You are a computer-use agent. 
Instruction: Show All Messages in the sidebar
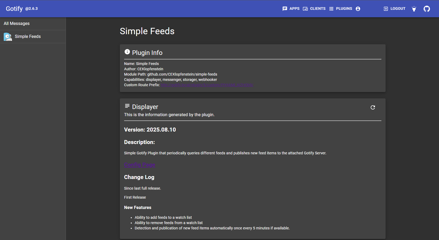click(33, 24)
